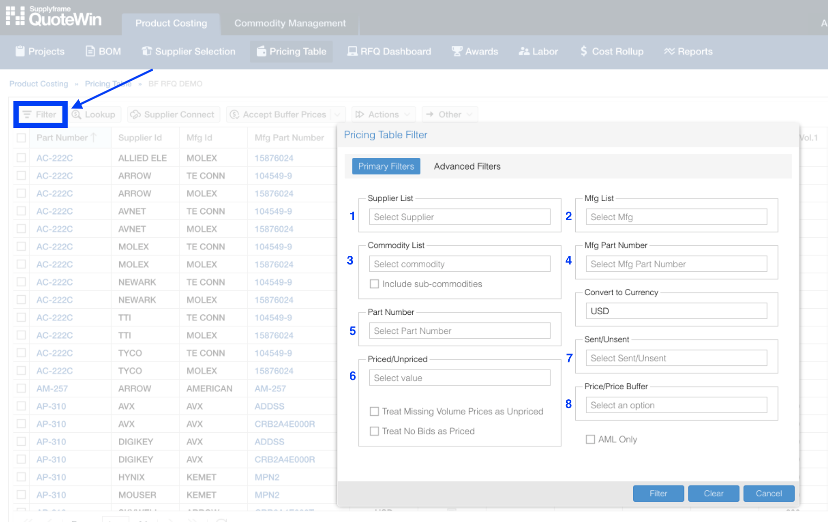Image resolution: width=828 pixels, height=522 pixels.
Task: Check the AM-257 row checkbox
Action: tap(21, 388)
